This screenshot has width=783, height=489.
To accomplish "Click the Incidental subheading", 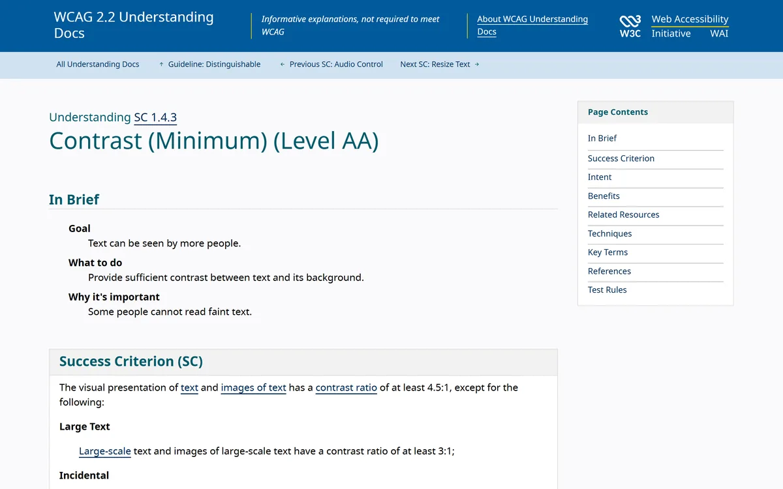I will (x=84, y=475).
